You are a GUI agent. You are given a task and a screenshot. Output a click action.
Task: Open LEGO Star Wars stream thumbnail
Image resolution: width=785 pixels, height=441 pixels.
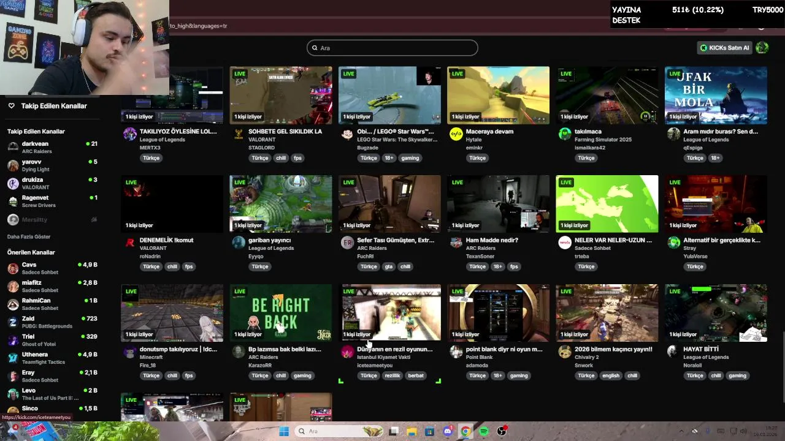click(389, 95)
